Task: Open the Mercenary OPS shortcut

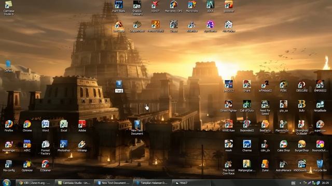Action: coord(173,7)
